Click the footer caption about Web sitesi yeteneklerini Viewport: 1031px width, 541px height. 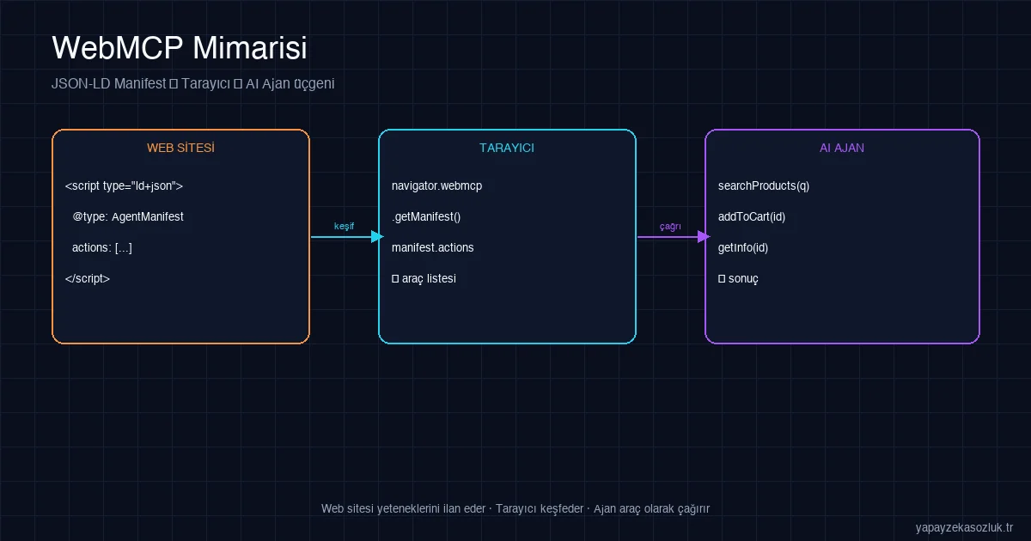tap(515, 508)
